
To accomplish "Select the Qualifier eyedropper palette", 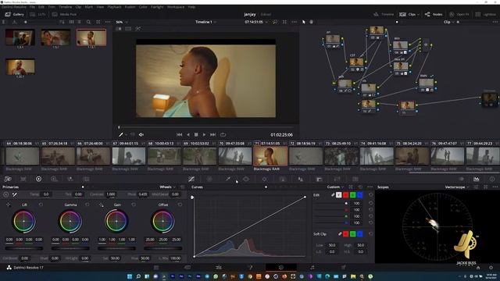I will [228, 179].
